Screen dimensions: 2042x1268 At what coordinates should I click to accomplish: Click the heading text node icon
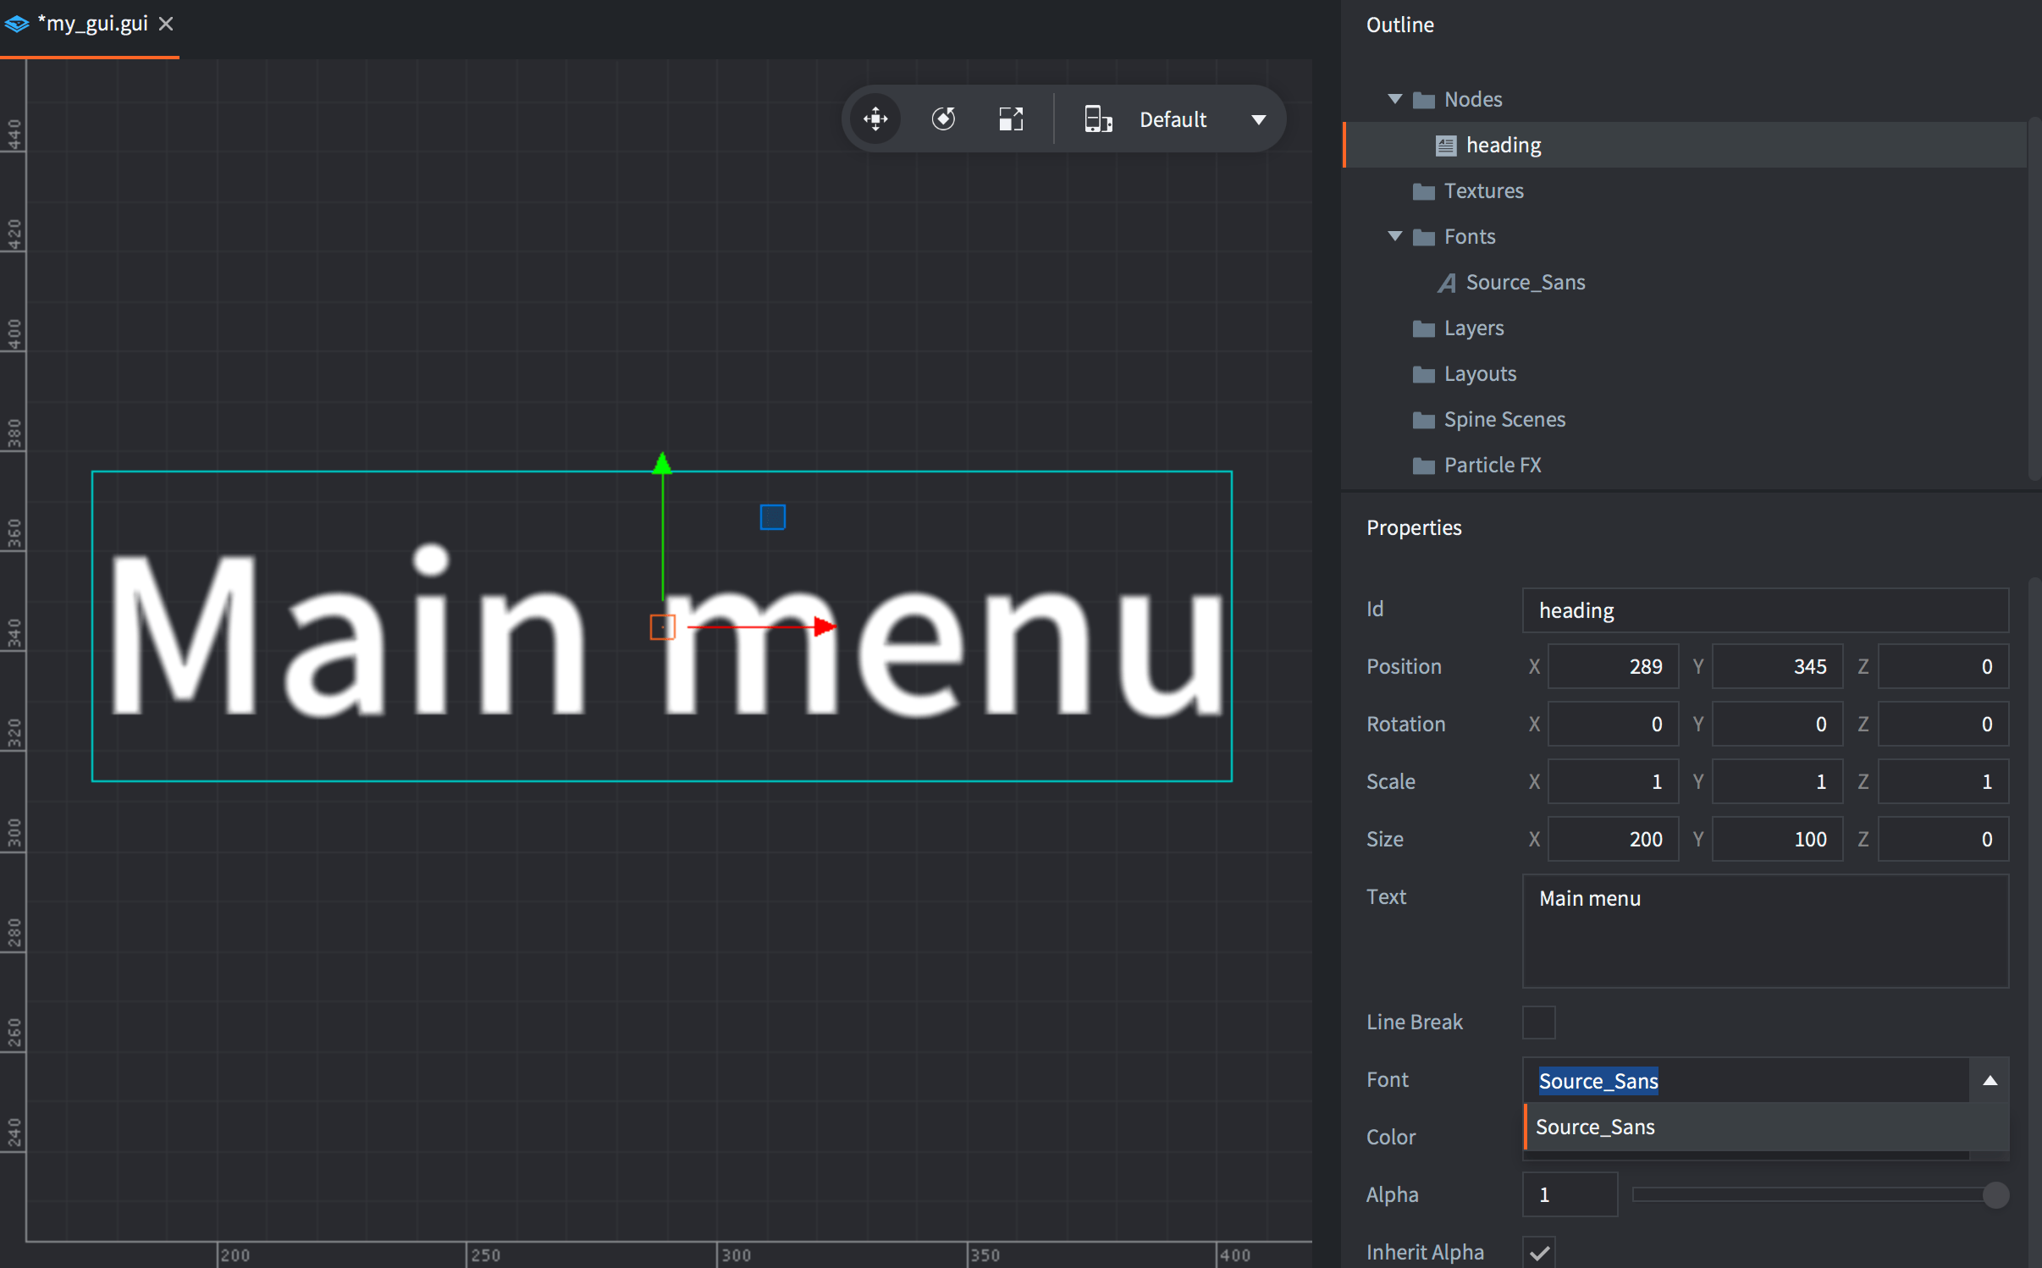pos(1446,146)
